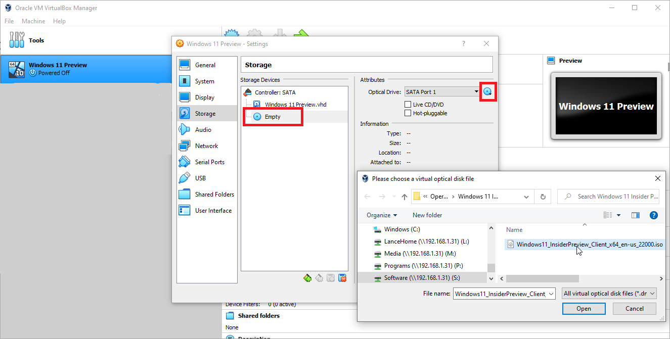Click the Back arrow in file dialog
Image resolution: width=670 pixels, height=339 pixels.
[367, 197]
